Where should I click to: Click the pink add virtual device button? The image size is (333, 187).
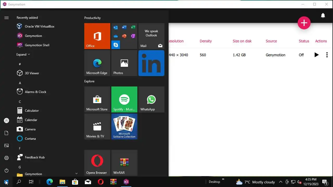click(304, 23)
